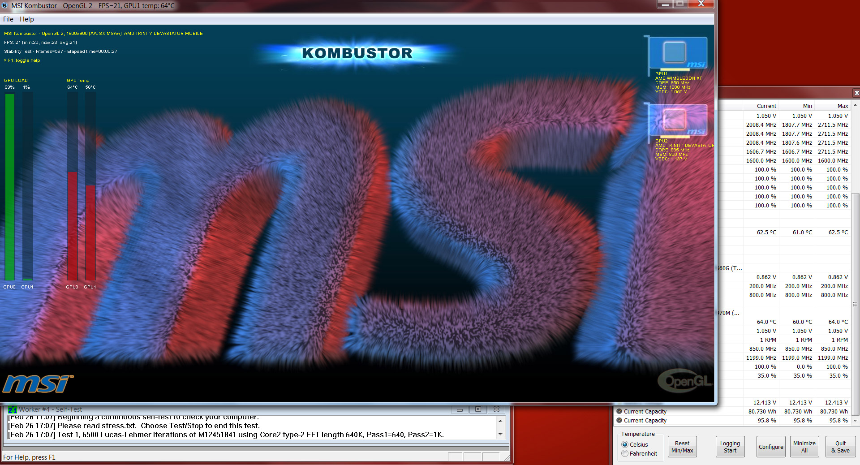Screen dimensions: 860x465
Task: Minimize the Worker #4 Self-Test child window
Action: 460,409
